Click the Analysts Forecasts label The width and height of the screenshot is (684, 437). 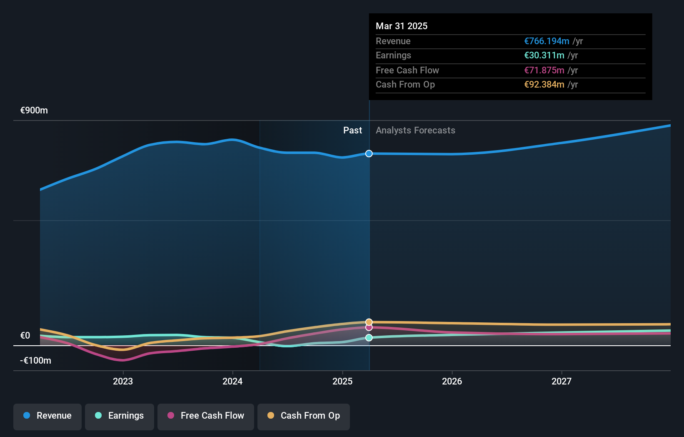click(x=415, y=131)
